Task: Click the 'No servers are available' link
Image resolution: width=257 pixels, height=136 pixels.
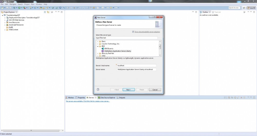Action: coord(88,101)
